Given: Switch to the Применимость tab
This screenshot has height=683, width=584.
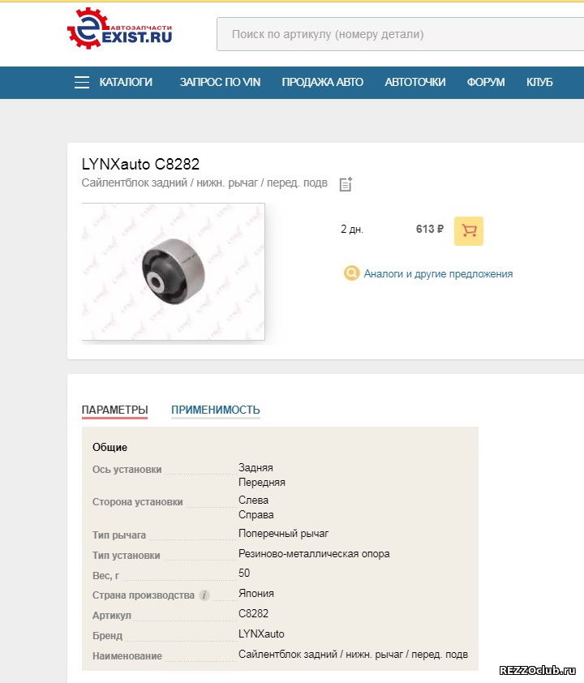Looking at the screenshot, I should (216, 410).
